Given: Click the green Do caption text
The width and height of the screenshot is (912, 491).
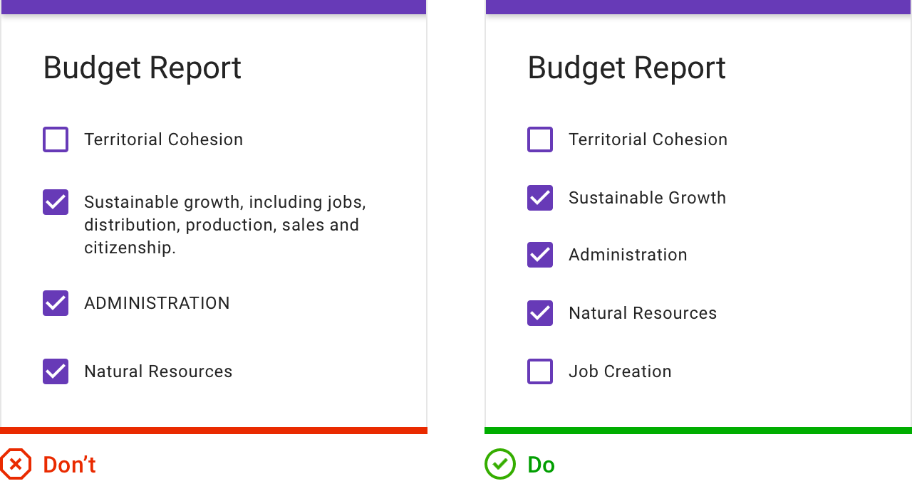Looking at the screenshot, I should click(x=541, y=465).
